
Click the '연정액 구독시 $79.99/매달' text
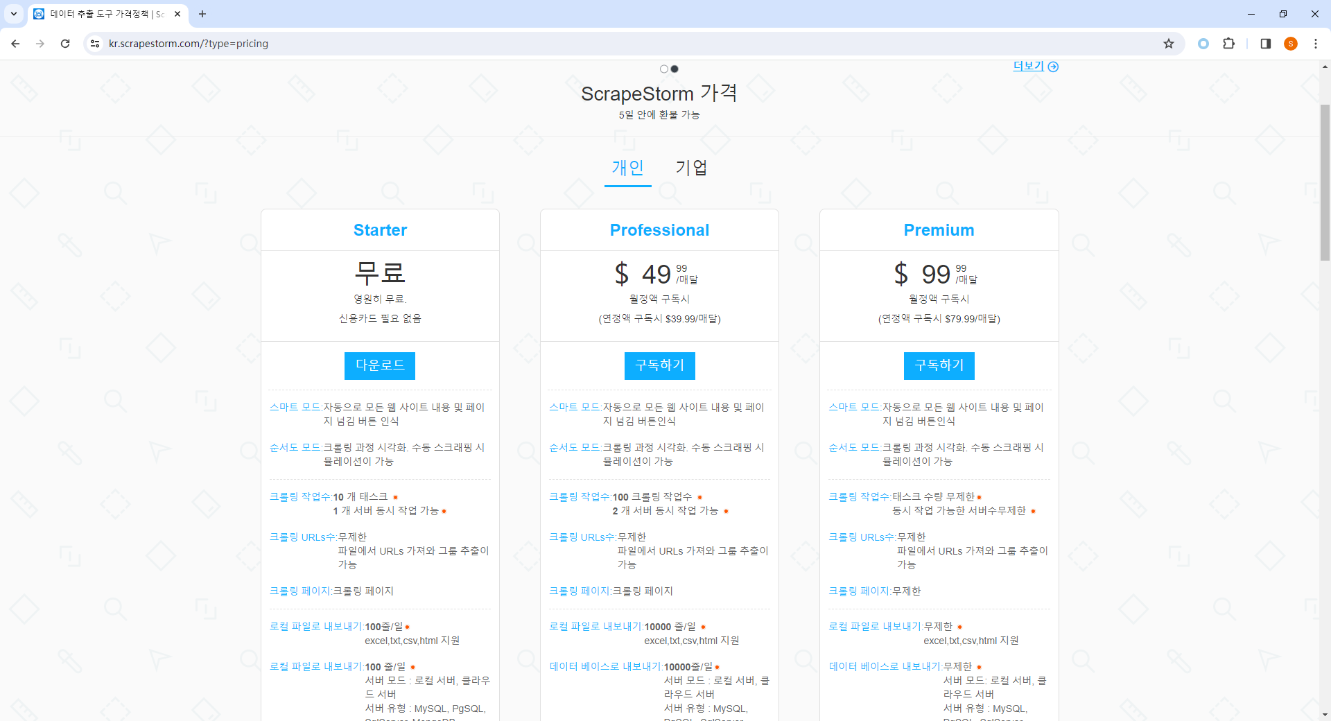[939, 319]
